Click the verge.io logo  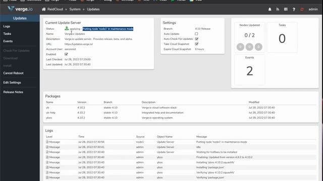pyautogui.click(x=20, y=9)
